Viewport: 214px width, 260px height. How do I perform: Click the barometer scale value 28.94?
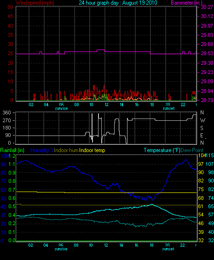point(207,91)
